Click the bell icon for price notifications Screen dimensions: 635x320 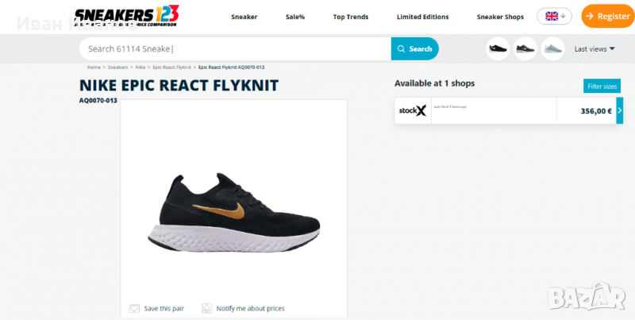(x=207, y=309)
